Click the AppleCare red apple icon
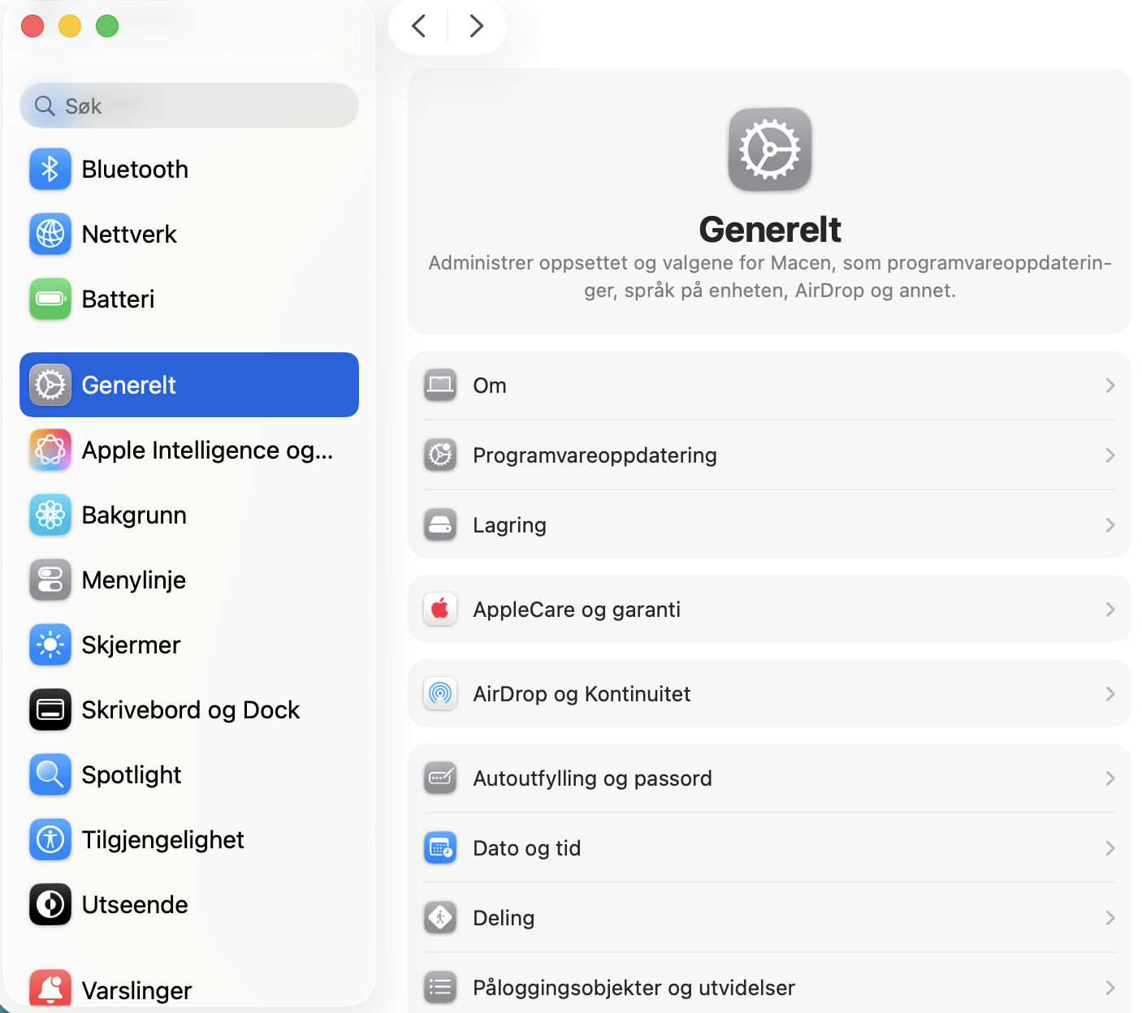 click(440, 609)
